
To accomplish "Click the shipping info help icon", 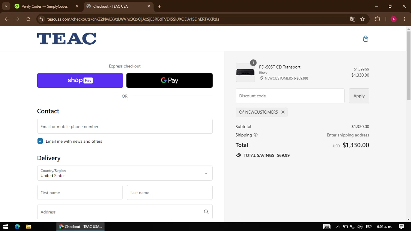I will click(x=256, y=135).
